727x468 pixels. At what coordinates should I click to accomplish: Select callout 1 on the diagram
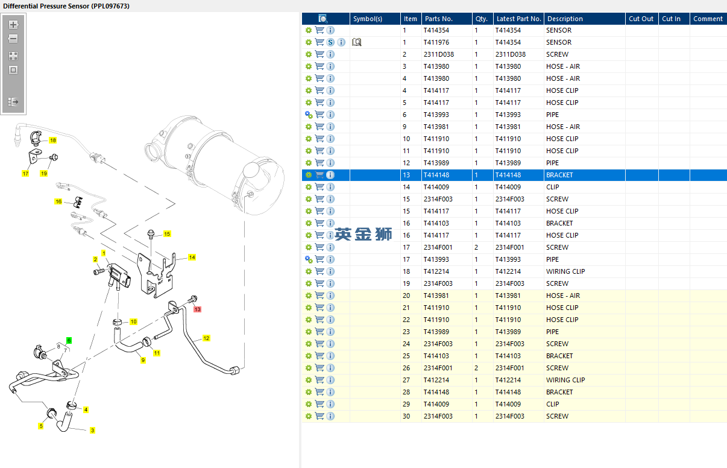[104, 253]
